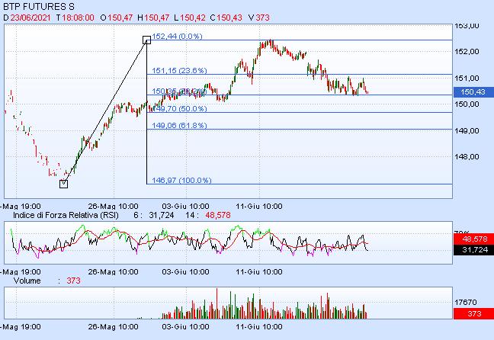Click the RSI 14-period value 48,578 in header
494x340 pixels.
(218, 215)
